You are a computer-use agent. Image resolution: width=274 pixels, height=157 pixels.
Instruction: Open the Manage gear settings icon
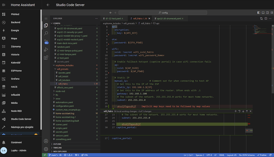[x=46, y=149]
